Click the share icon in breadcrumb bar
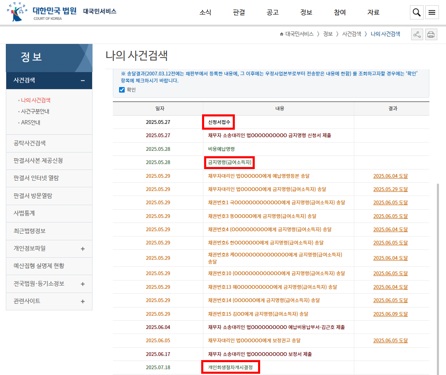This screenshot has height=375, width=446. [417, 34]
